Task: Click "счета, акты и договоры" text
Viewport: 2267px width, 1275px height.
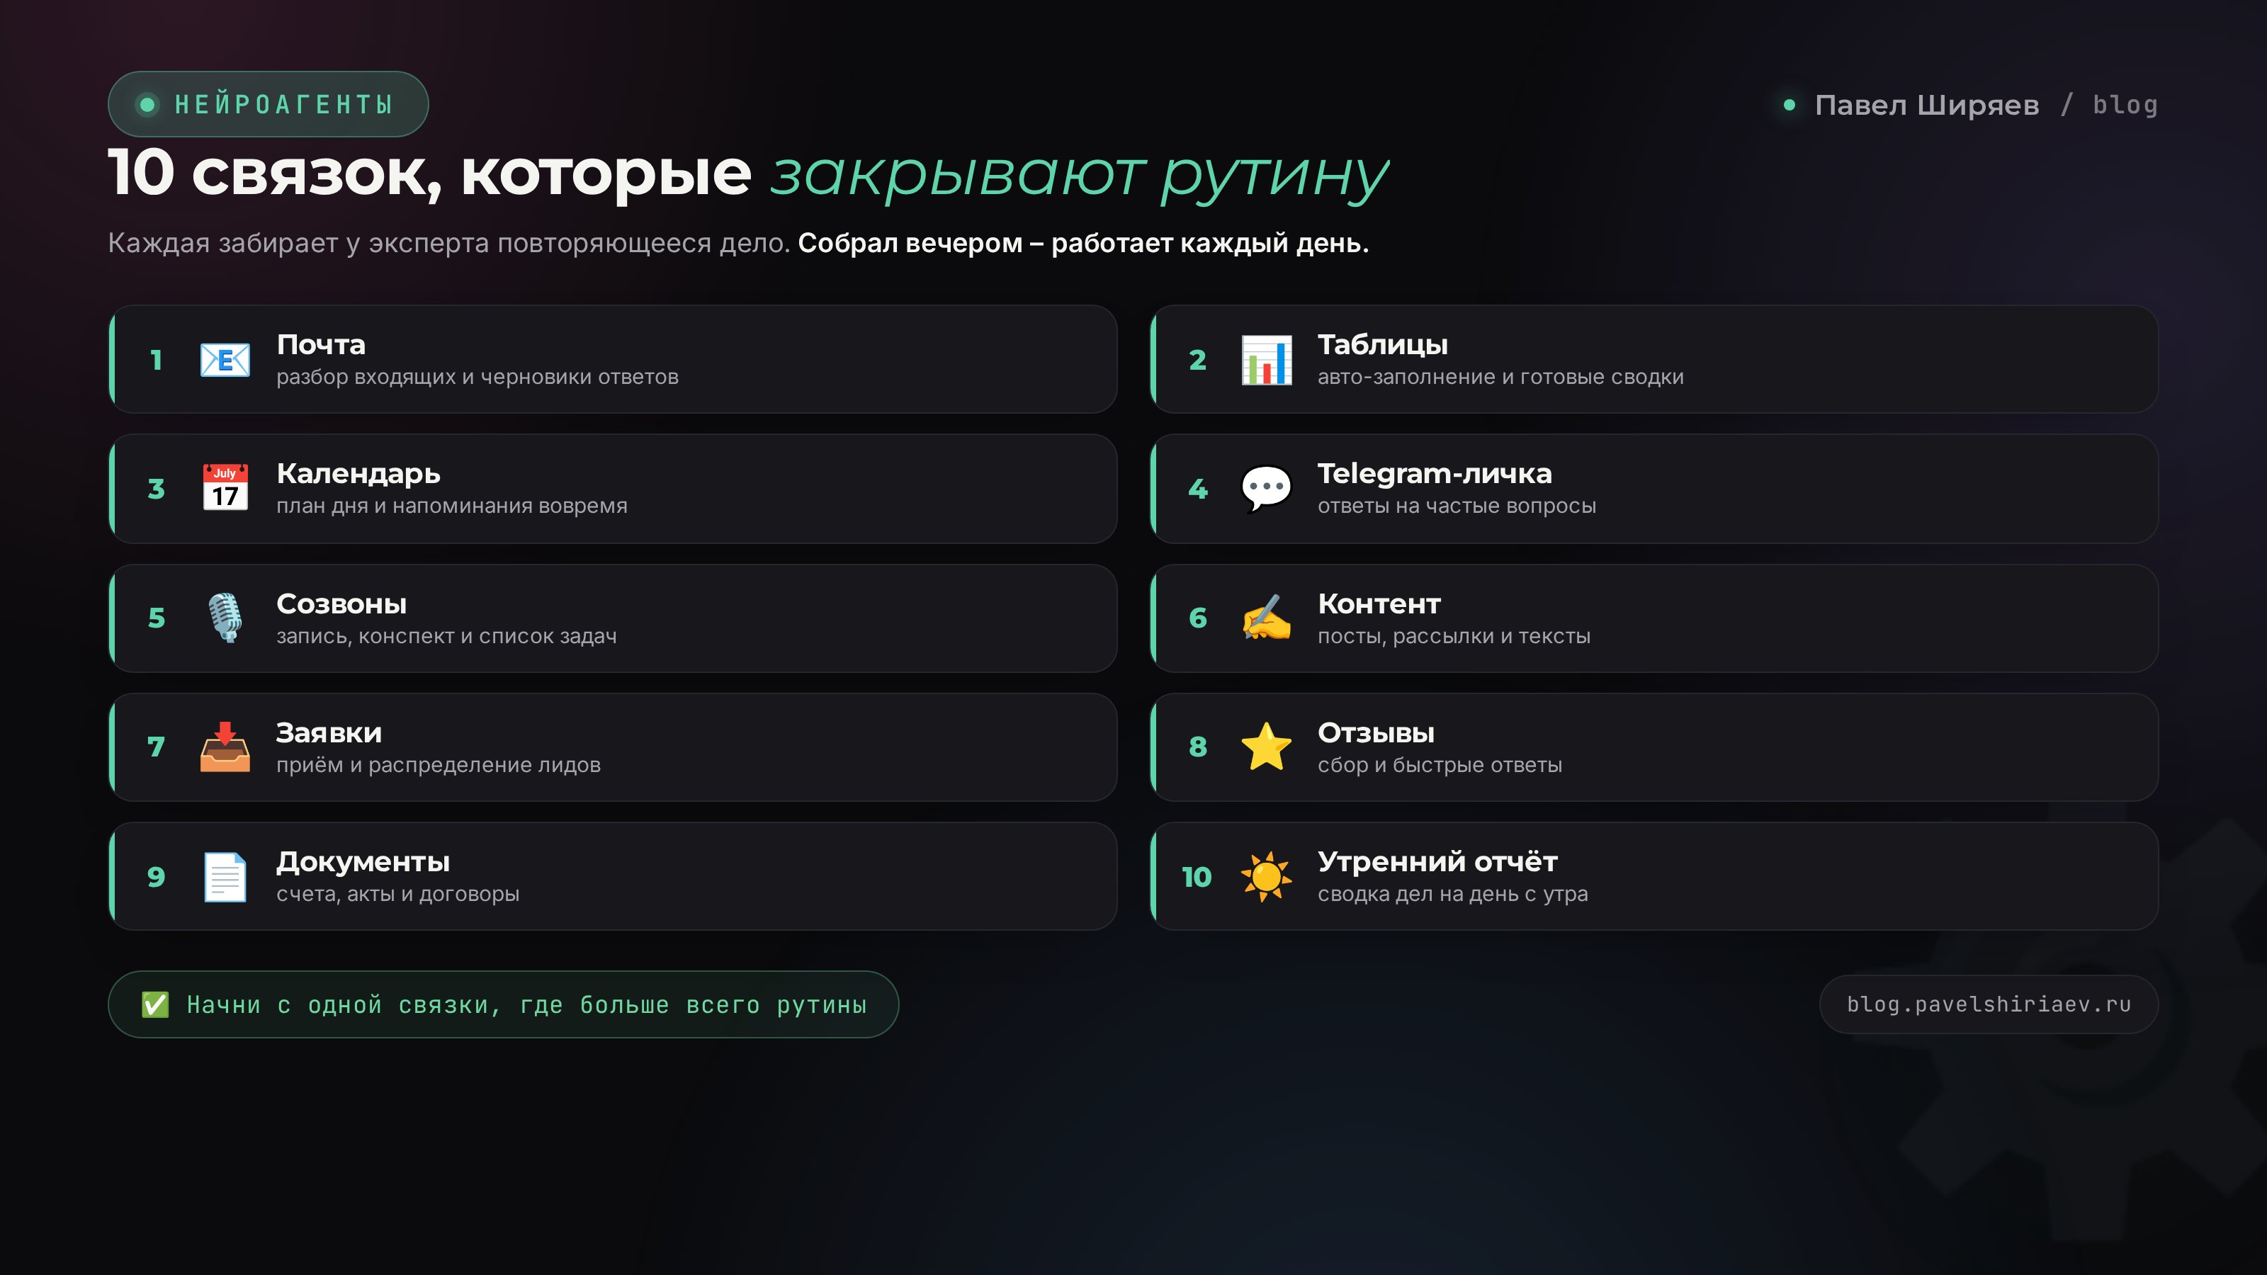Action: pyautogui.click(x=397, y=894)
